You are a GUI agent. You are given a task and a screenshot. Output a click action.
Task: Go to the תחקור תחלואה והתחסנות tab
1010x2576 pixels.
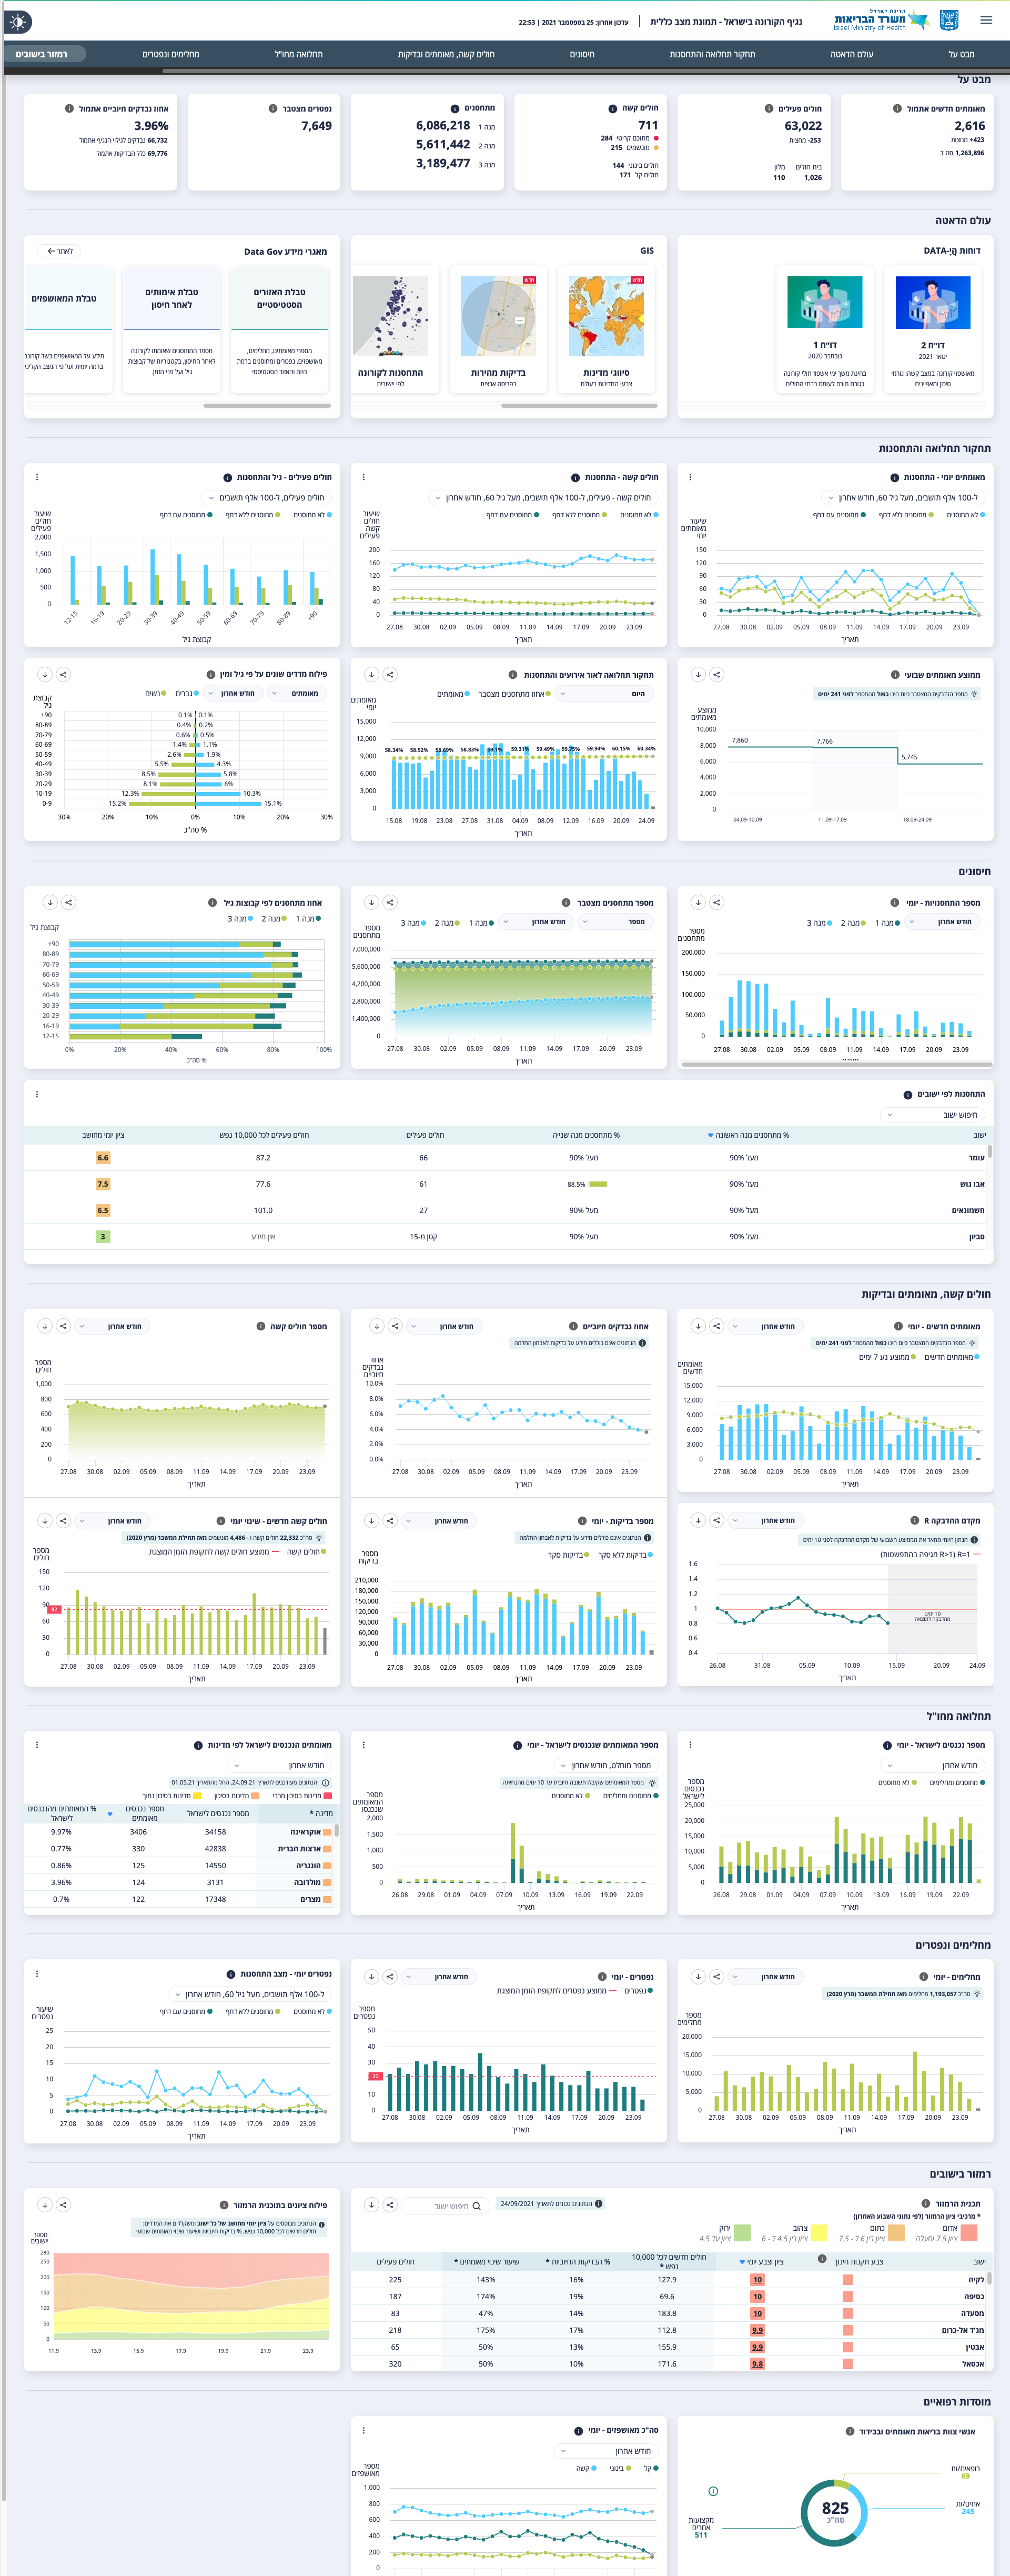pos(712,54)
